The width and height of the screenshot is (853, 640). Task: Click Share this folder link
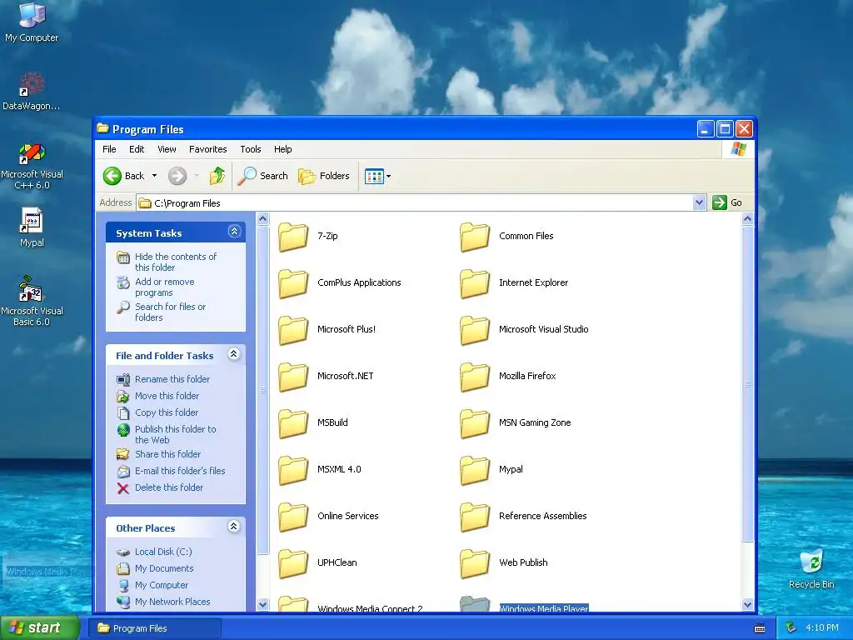[167, 454]
